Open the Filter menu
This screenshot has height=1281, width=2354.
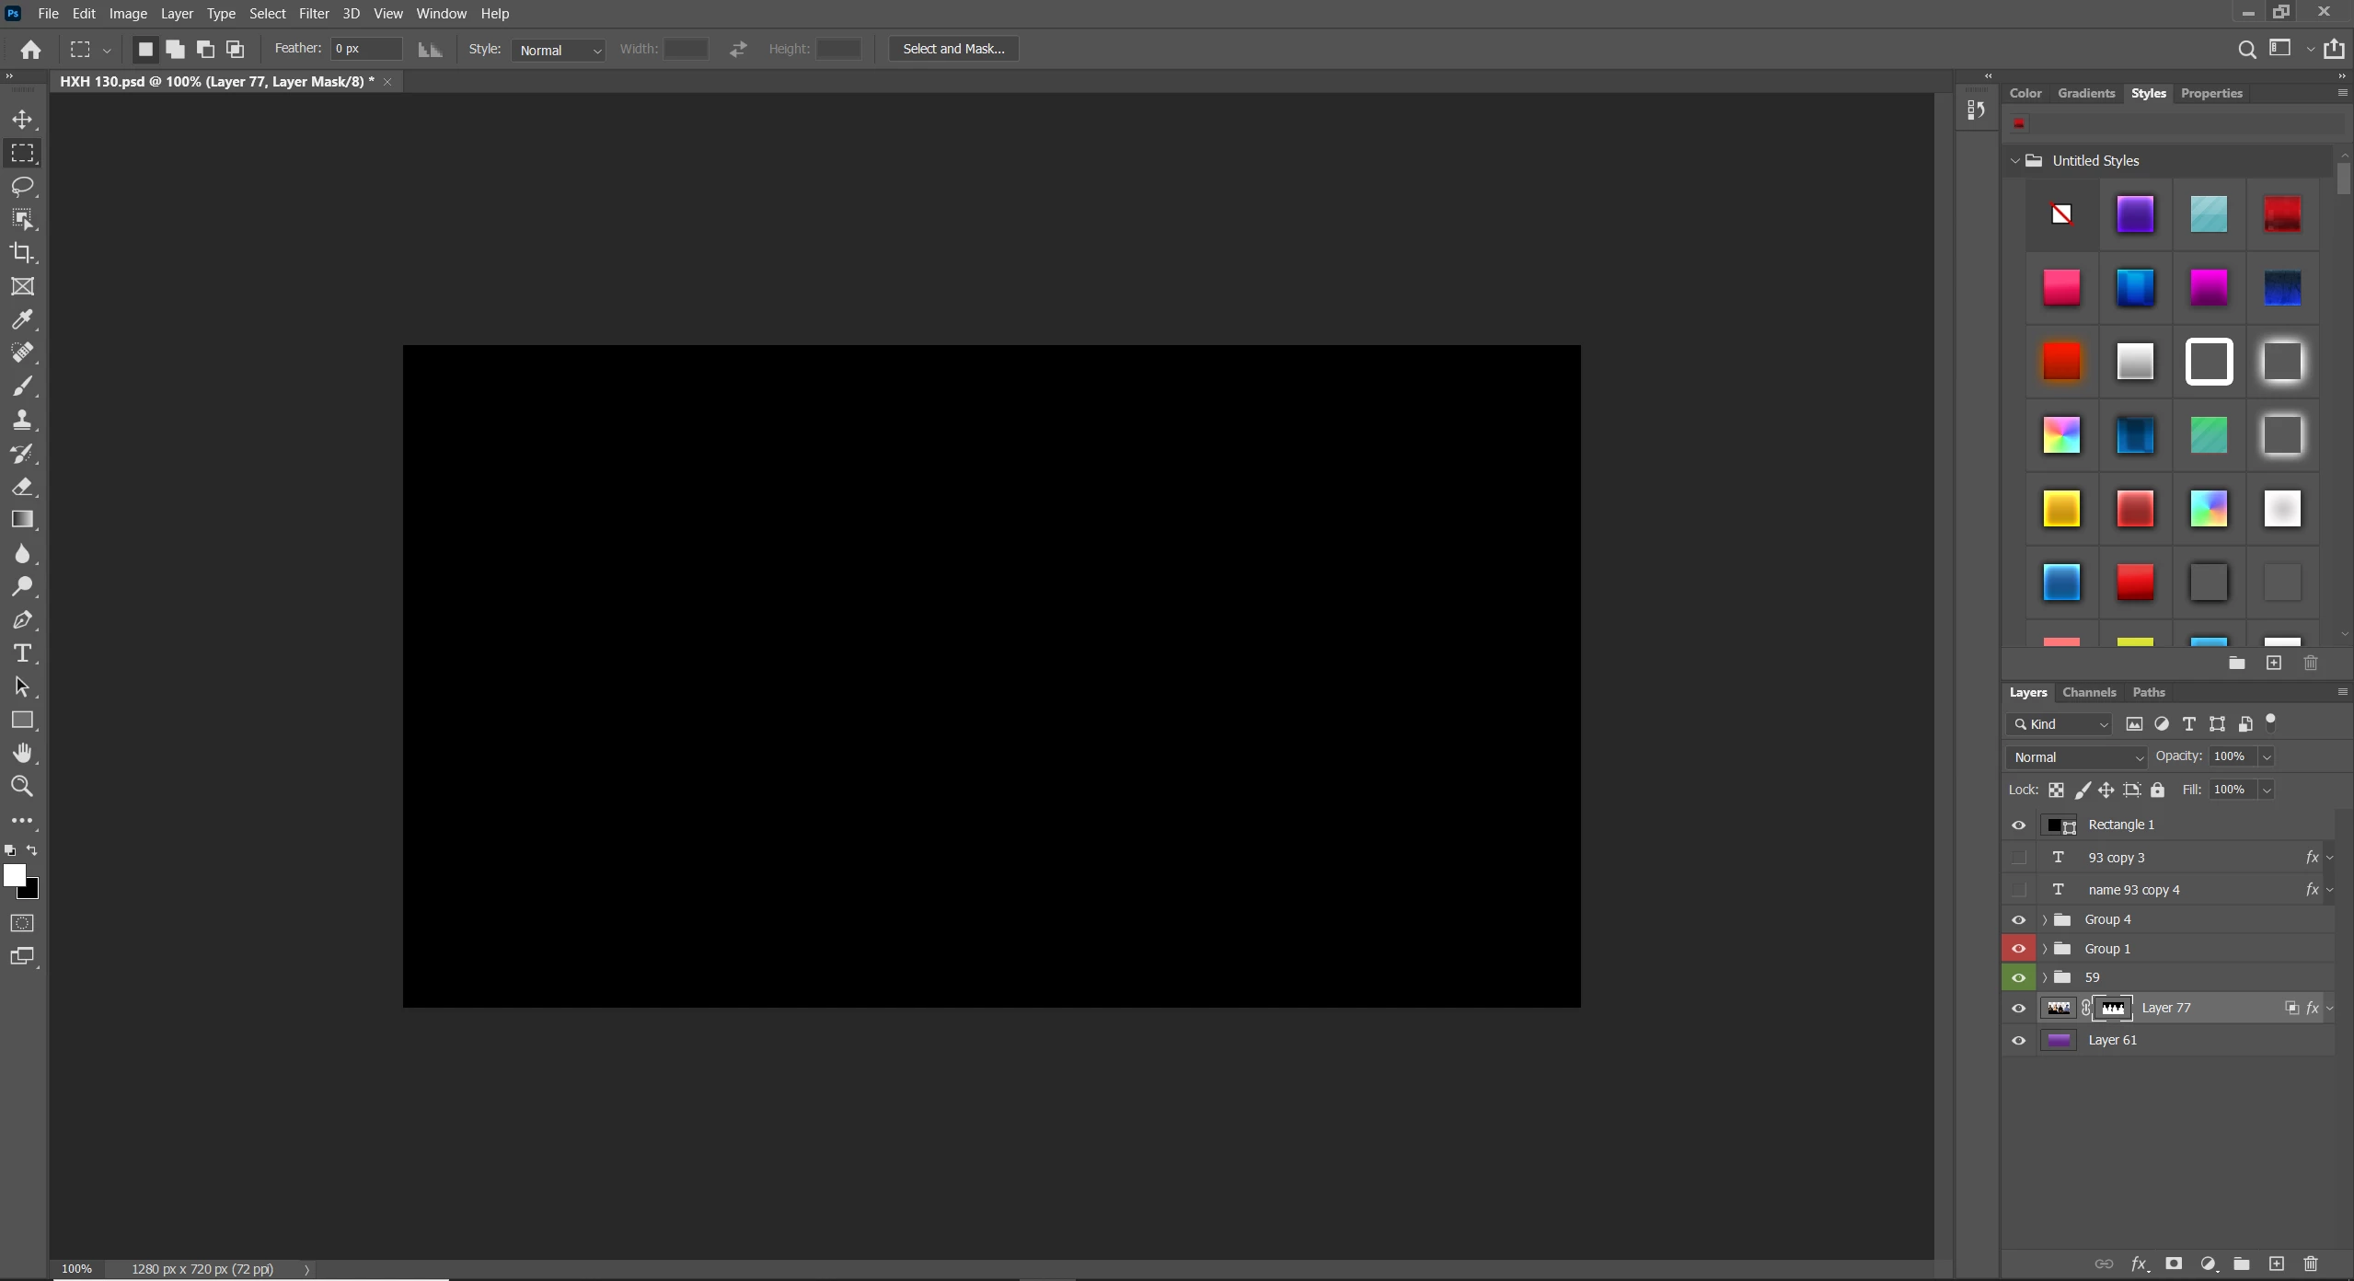tap(314, 14)
